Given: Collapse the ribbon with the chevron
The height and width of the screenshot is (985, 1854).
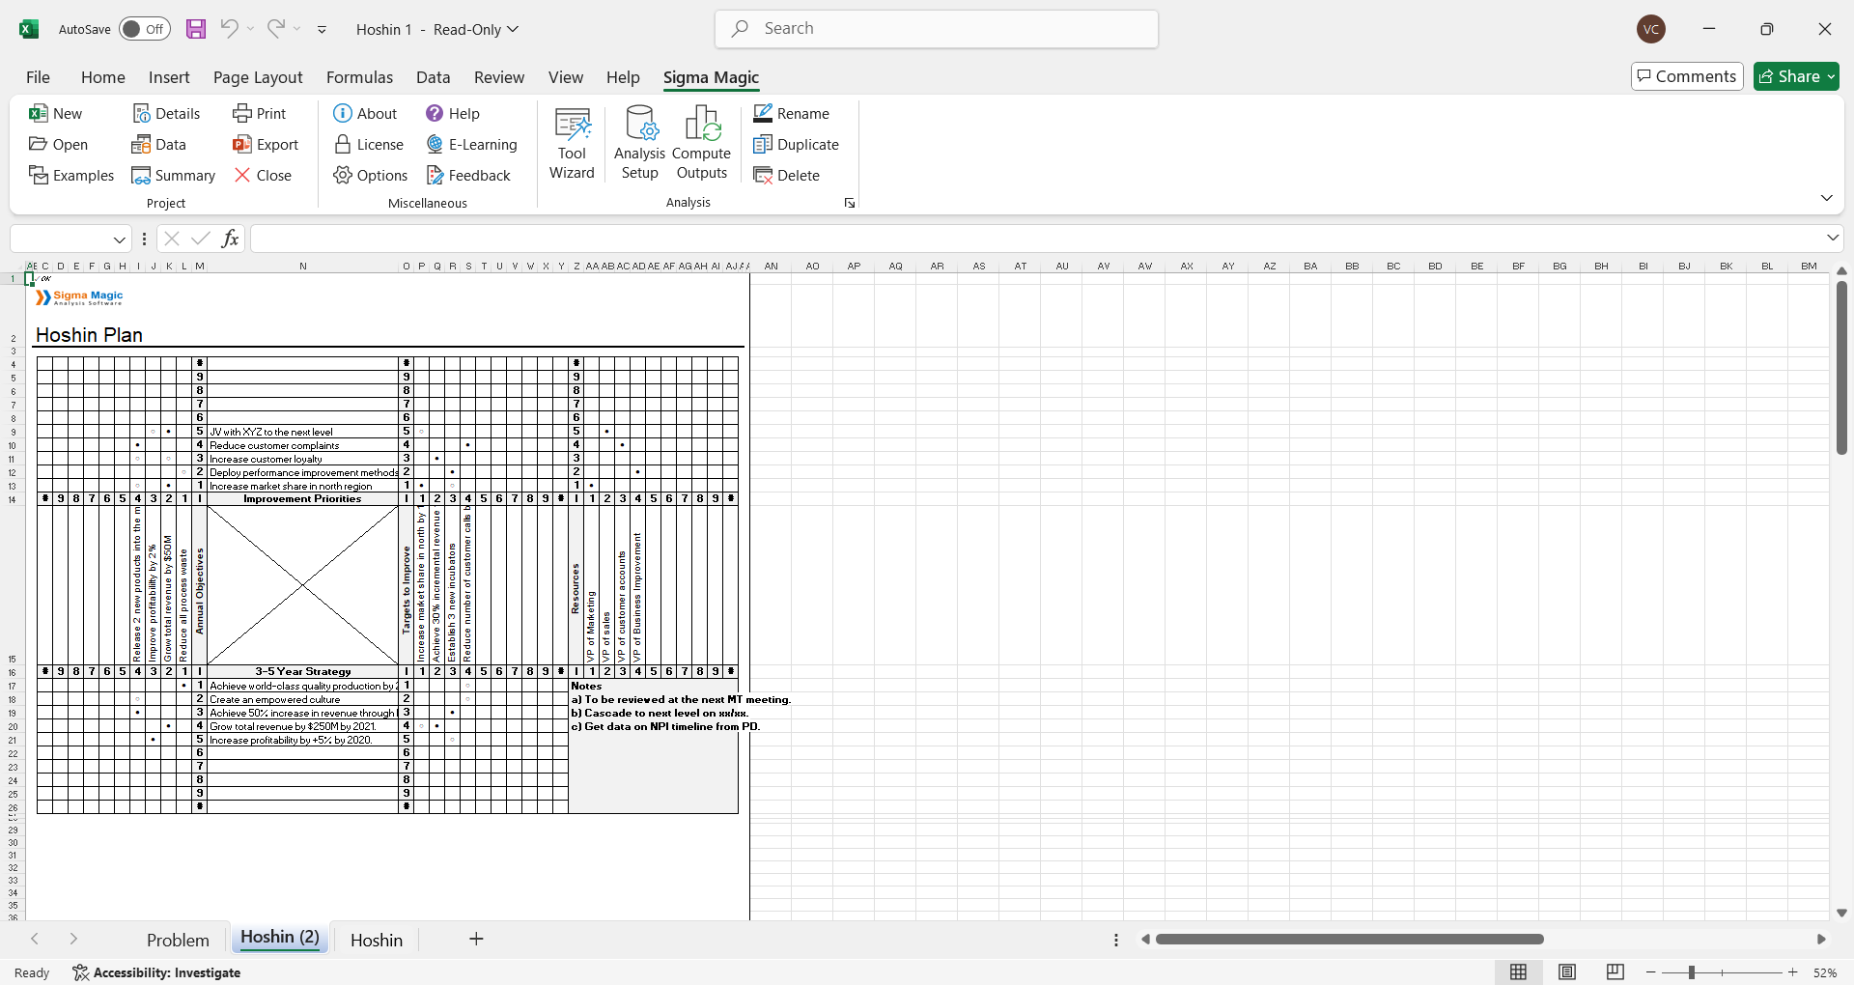Looking at the screenshot, I should pos(1826,198).
